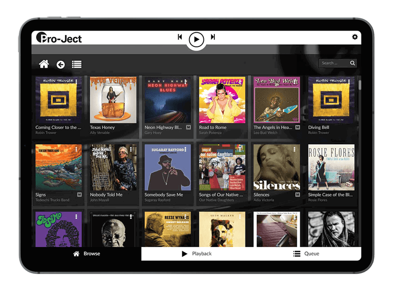This screenshot has height=288, width=395.
Task: Open the Songs of Our Native Daughters cover
Action: pyautogui.click(x=222, y=167)
